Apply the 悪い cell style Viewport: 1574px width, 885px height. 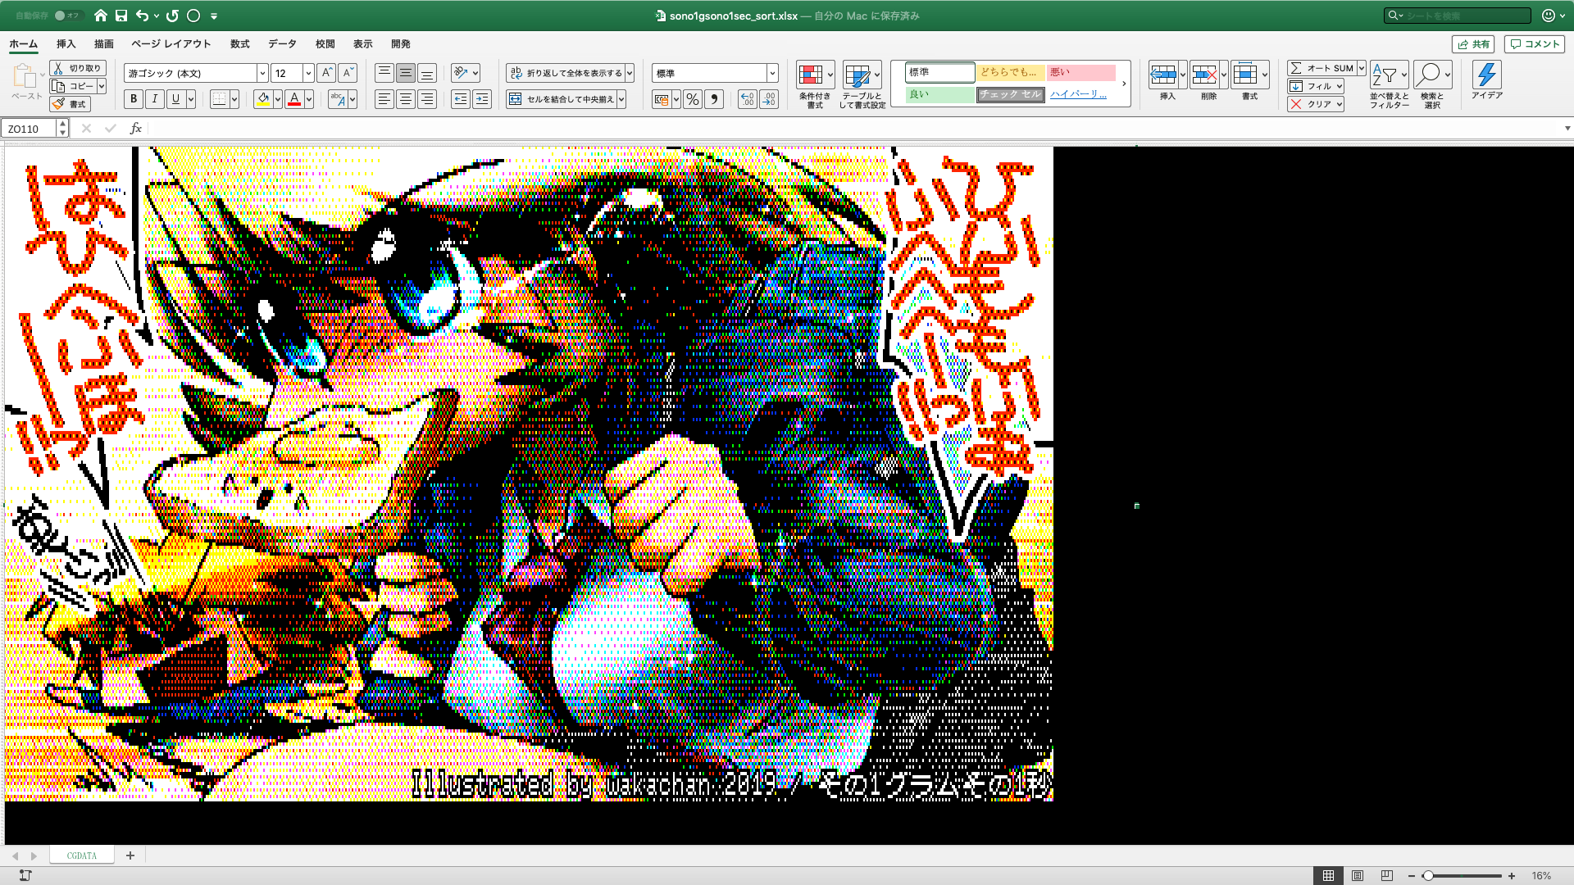coord(1081,72)
